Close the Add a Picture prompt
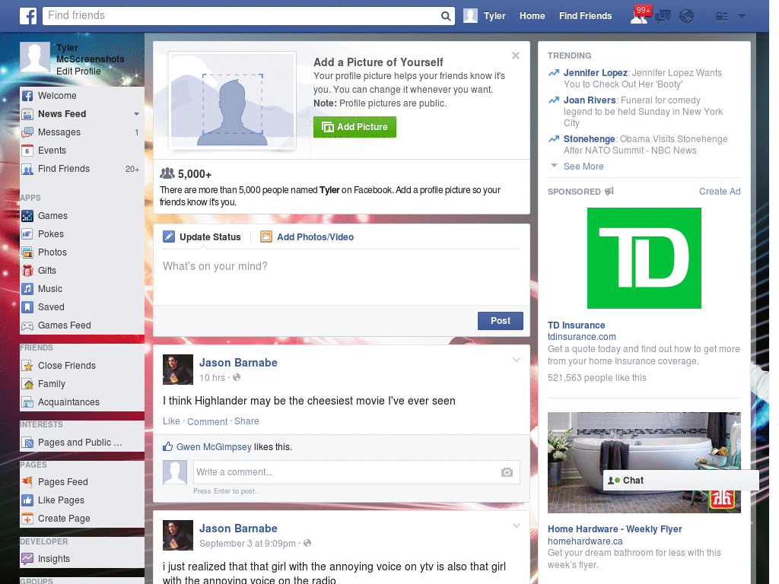The width and height of the screenshot is (779, 584). [x=516, y=56]
